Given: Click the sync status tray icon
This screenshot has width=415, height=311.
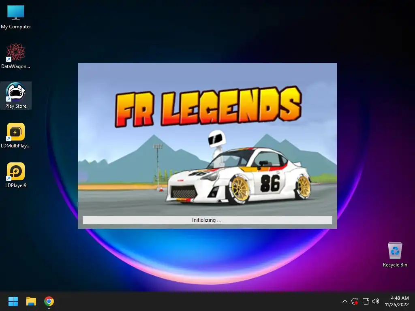Looking at the screenshot, I should (x=355, y=301).
